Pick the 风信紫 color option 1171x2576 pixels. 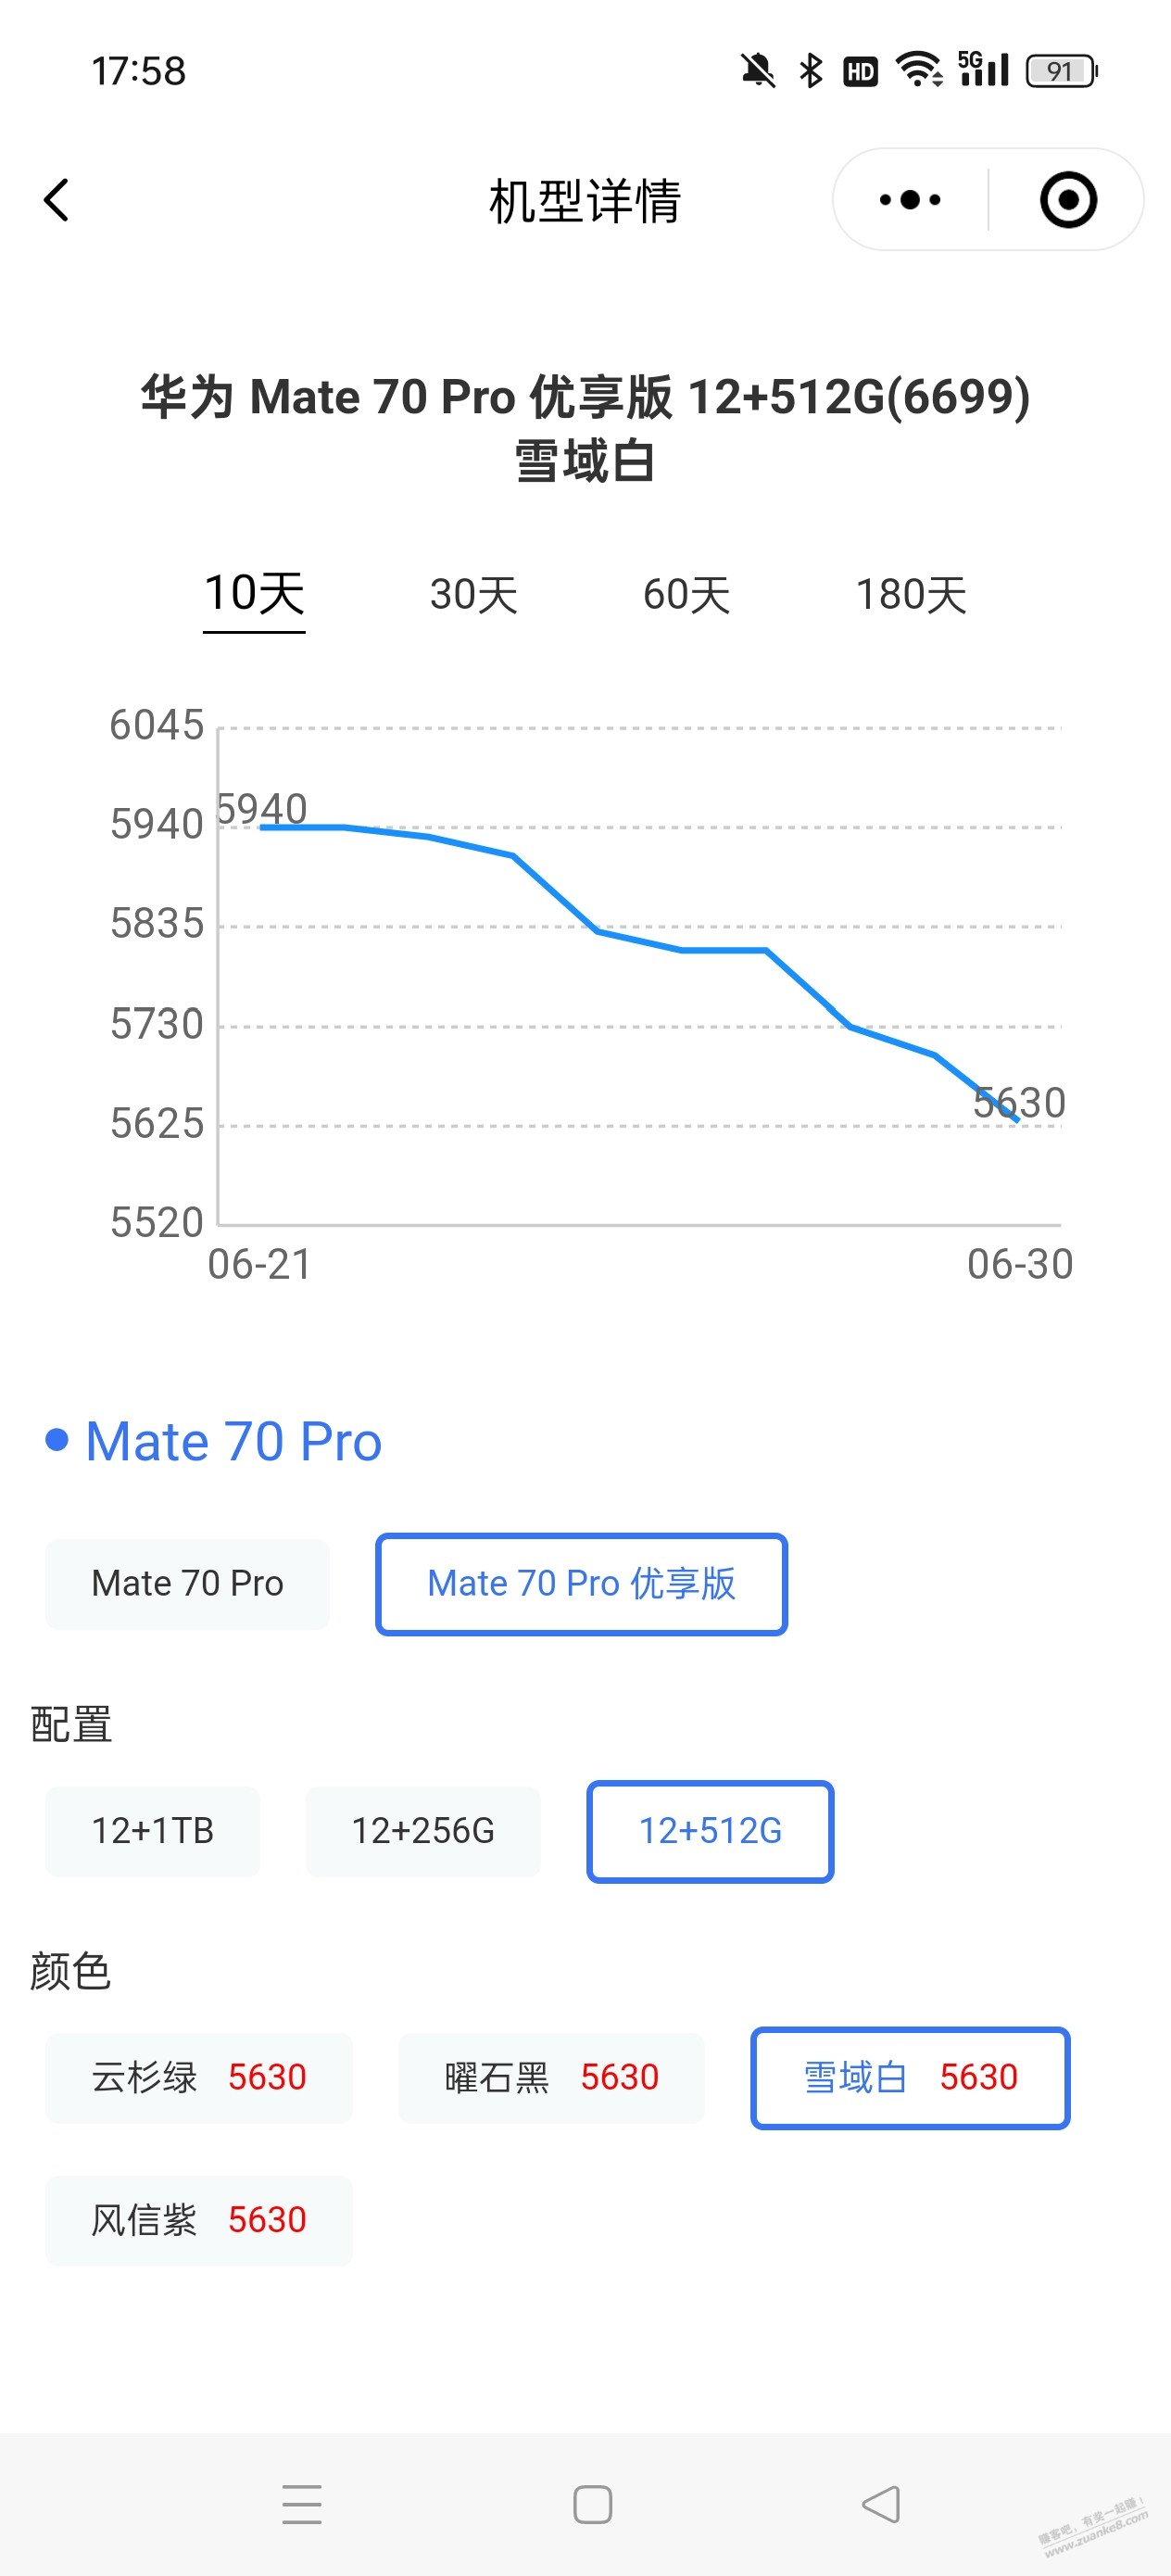click(198, 2221)
